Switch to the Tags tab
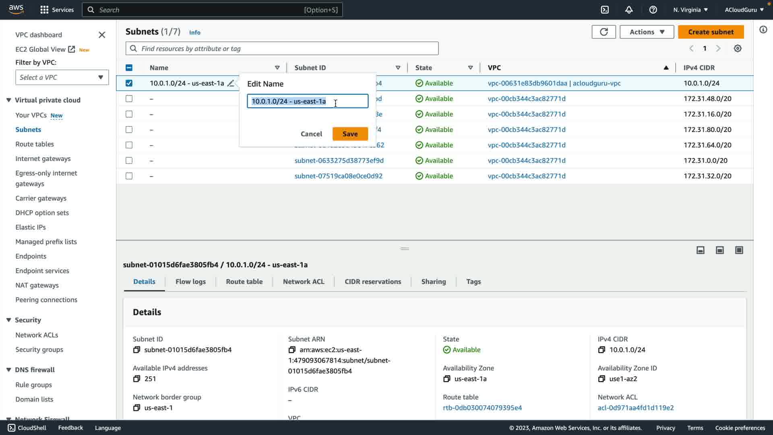This screenshot has width=773, height=435. (473, 282)
